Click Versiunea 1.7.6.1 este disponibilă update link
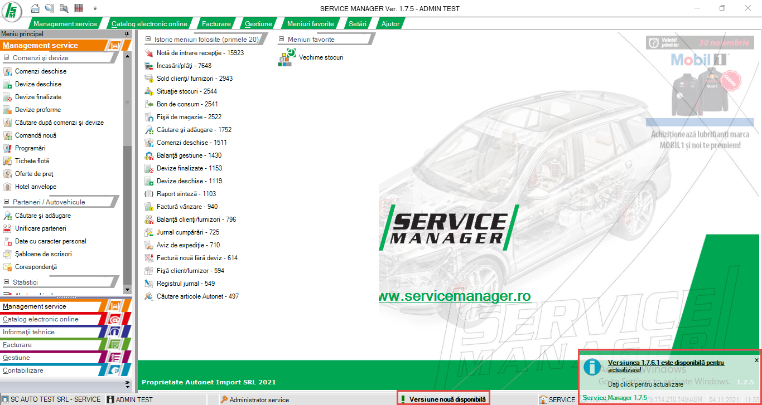762x405 pixels. [665, 366]
